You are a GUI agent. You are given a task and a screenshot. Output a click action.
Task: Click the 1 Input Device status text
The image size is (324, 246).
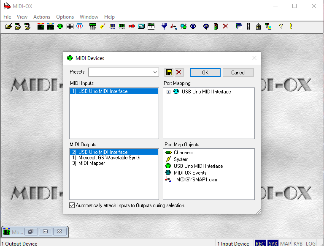coord(233,243)
